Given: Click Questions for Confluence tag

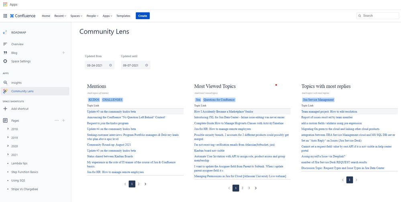Looking at the screenshot, I should [219, 100].
